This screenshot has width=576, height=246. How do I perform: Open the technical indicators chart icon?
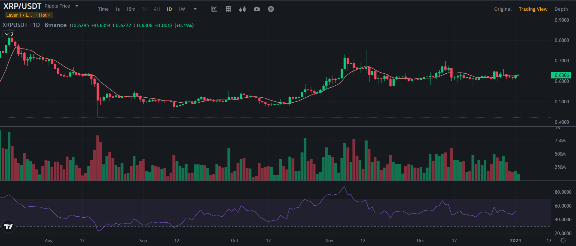(214, 9)
